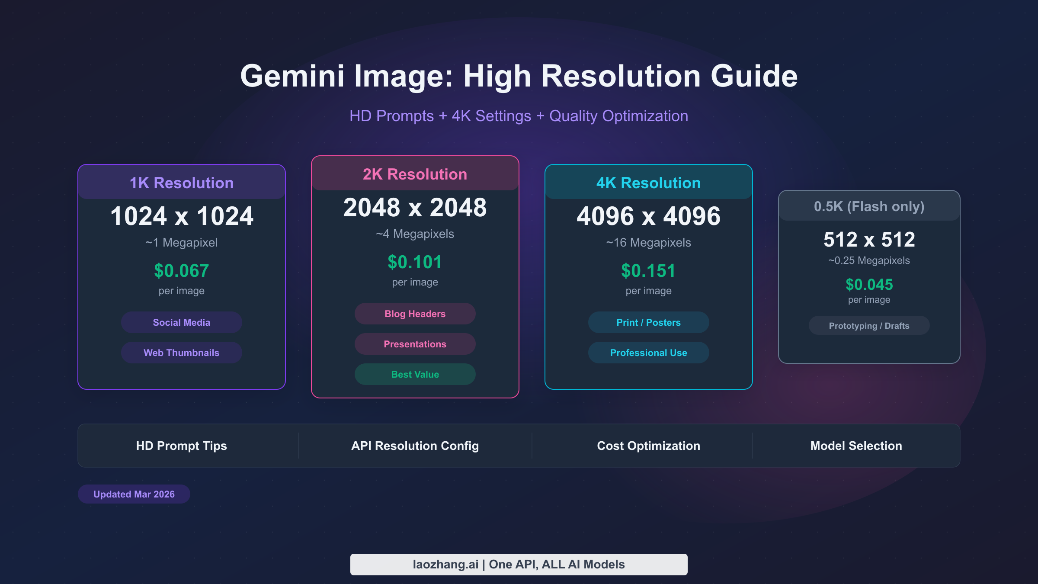Click the Presentations pill

[415, 344]
